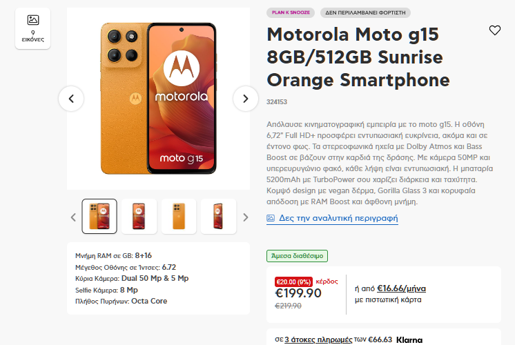The image size is (515, 345).
Task: Show next product image with right arrow
Action: pos(245,99)
